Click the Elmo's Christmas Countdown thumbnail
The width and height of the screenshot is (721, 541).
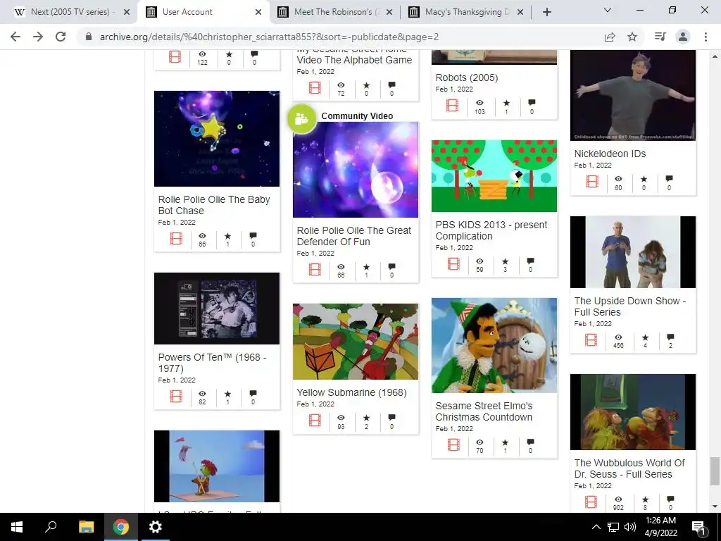point(494,345)
